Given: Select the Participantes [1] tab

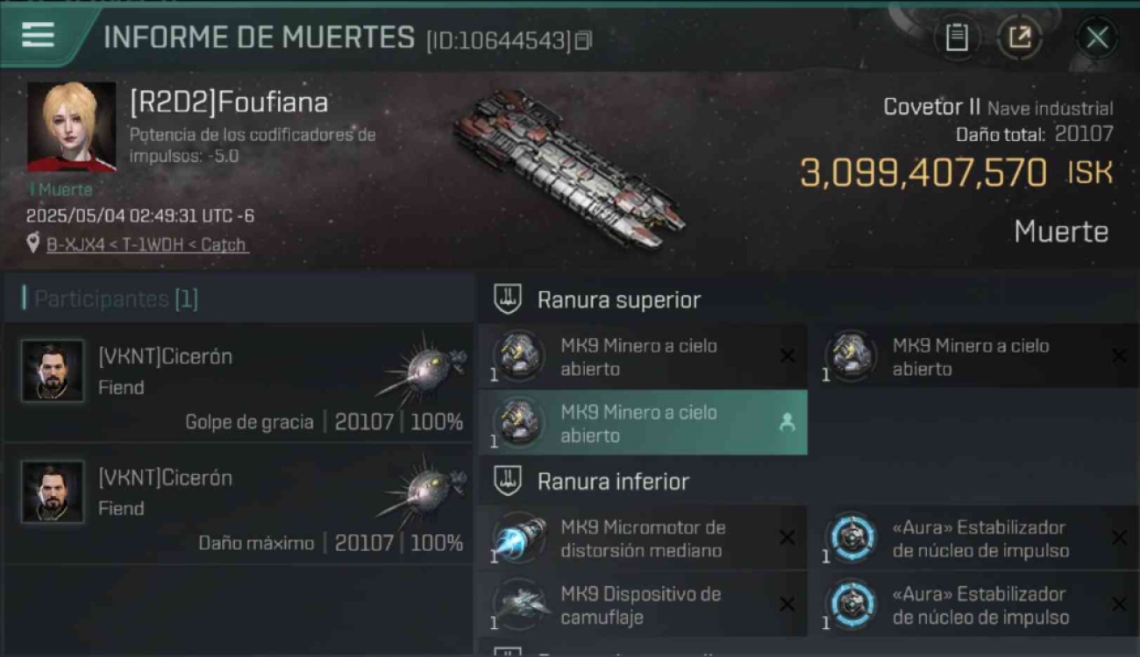Looking at the screenshot, I should [116, 299].
